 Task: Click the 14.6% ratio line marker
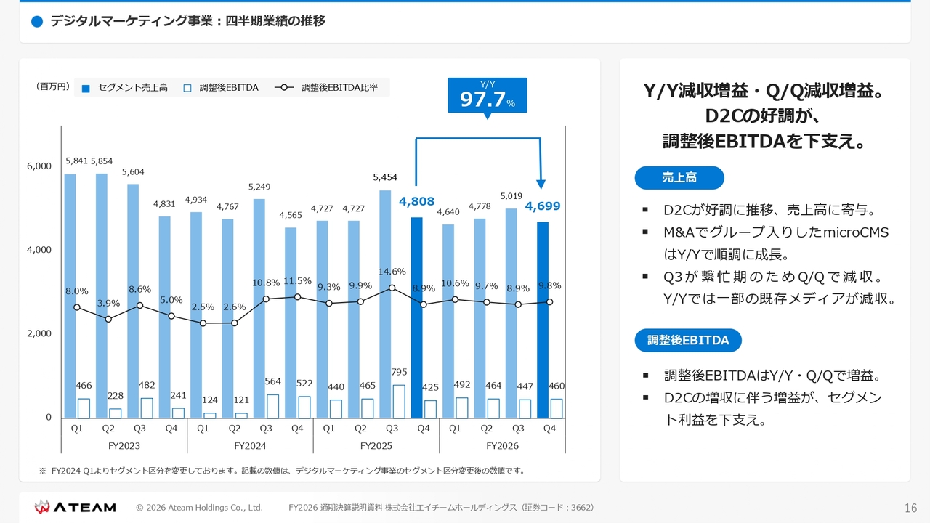[x=392, y=288]
